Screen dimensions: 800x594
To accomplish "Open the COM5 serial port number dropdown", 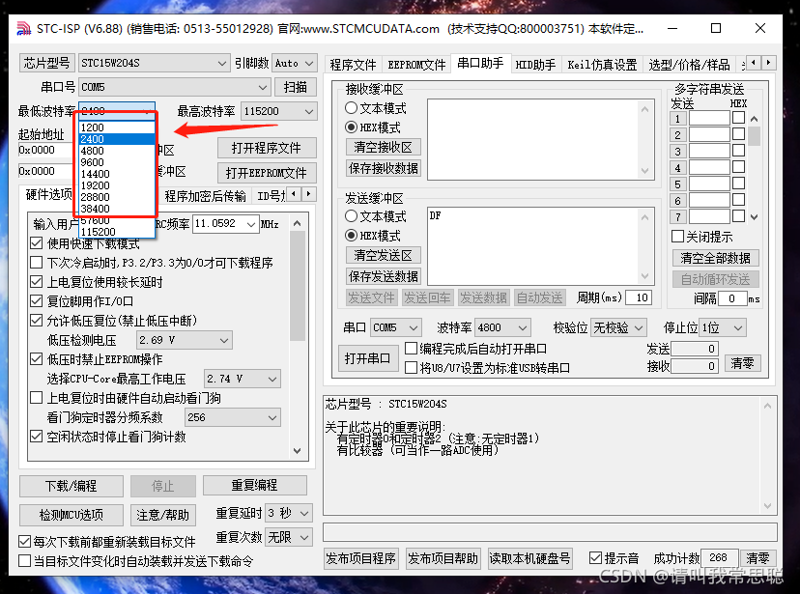I will pos(174,87).
